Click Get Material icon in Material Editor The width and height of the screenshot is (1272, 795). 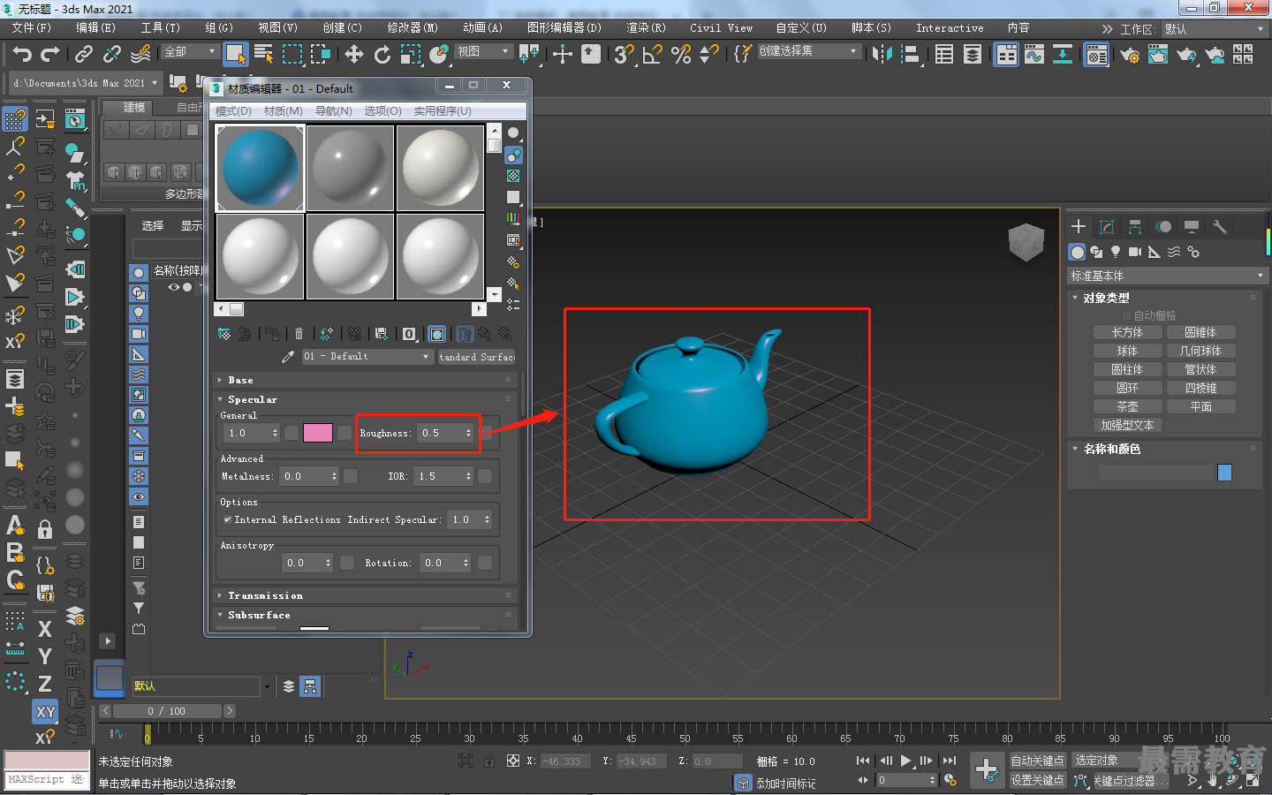click(x=224, y=334)
